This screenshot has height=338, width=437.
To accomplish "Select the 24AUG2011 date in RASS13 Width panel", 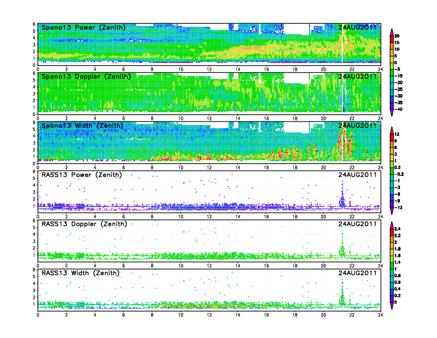I will click(358, 273).
